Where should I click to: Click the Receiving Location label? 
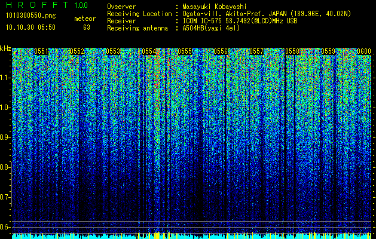pos(139,14)
